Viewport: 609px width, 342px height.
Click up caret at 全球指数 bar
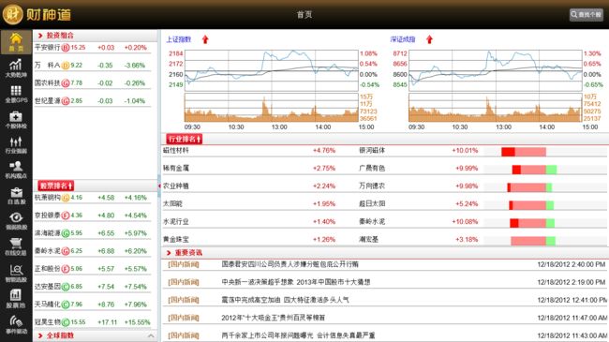coord(151,335)
